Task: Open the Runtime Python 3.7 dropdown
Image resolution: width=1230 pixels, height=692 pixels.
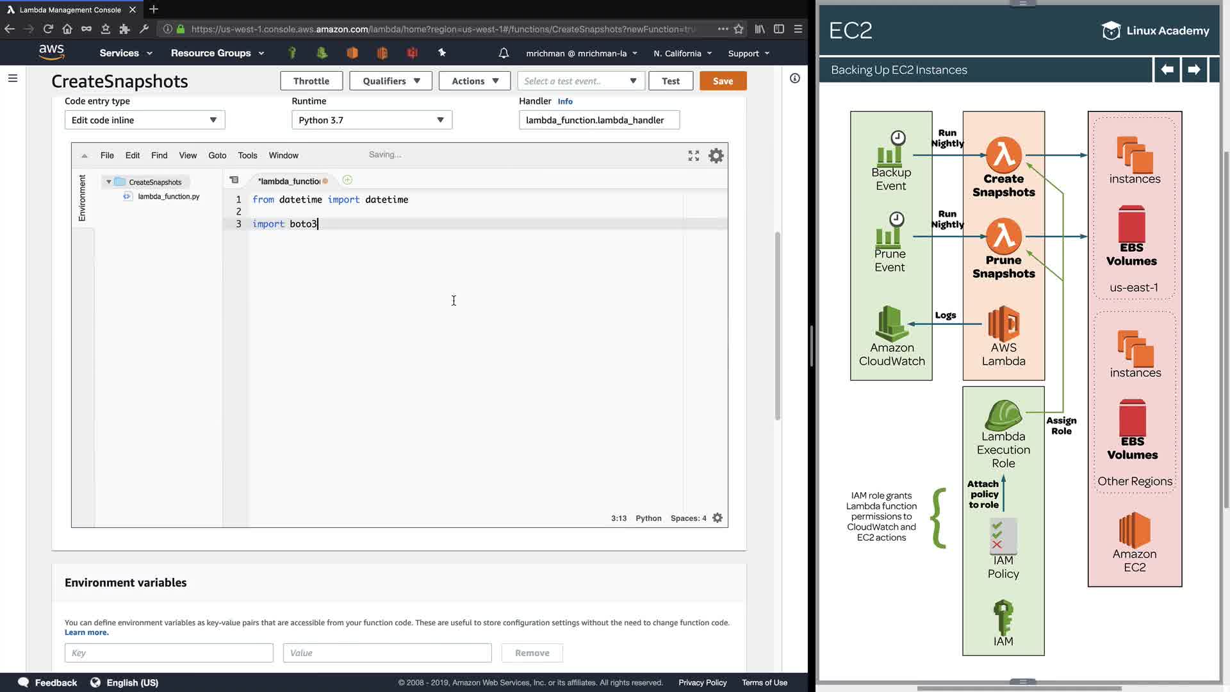Action: 372,120
